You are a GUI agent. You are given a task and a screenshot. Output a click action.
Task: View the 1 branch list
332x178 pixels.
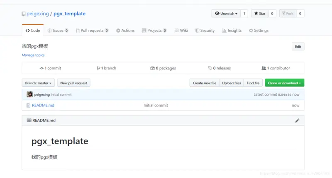pyautogui.click(x=107, y=68)
